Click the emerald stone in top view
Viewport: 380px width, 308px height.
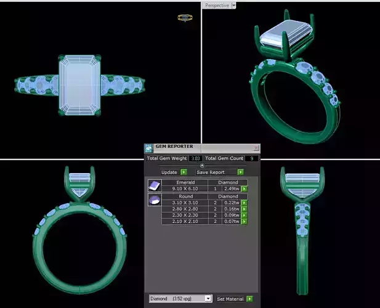(79, 85)
